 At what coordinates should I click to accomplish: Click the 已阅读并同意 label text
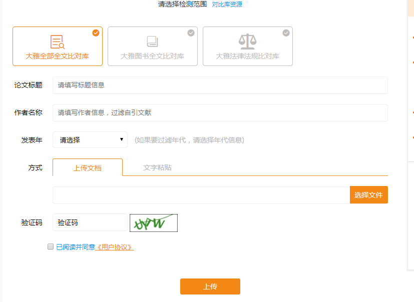76,247
